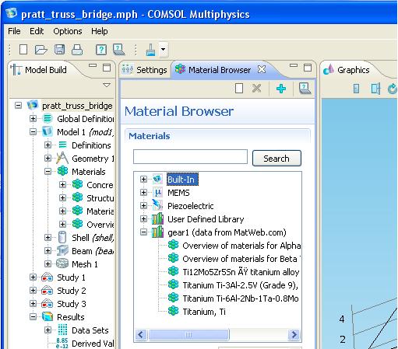
Task: Maximize the Model Builder panel
Action: point(107,68)
